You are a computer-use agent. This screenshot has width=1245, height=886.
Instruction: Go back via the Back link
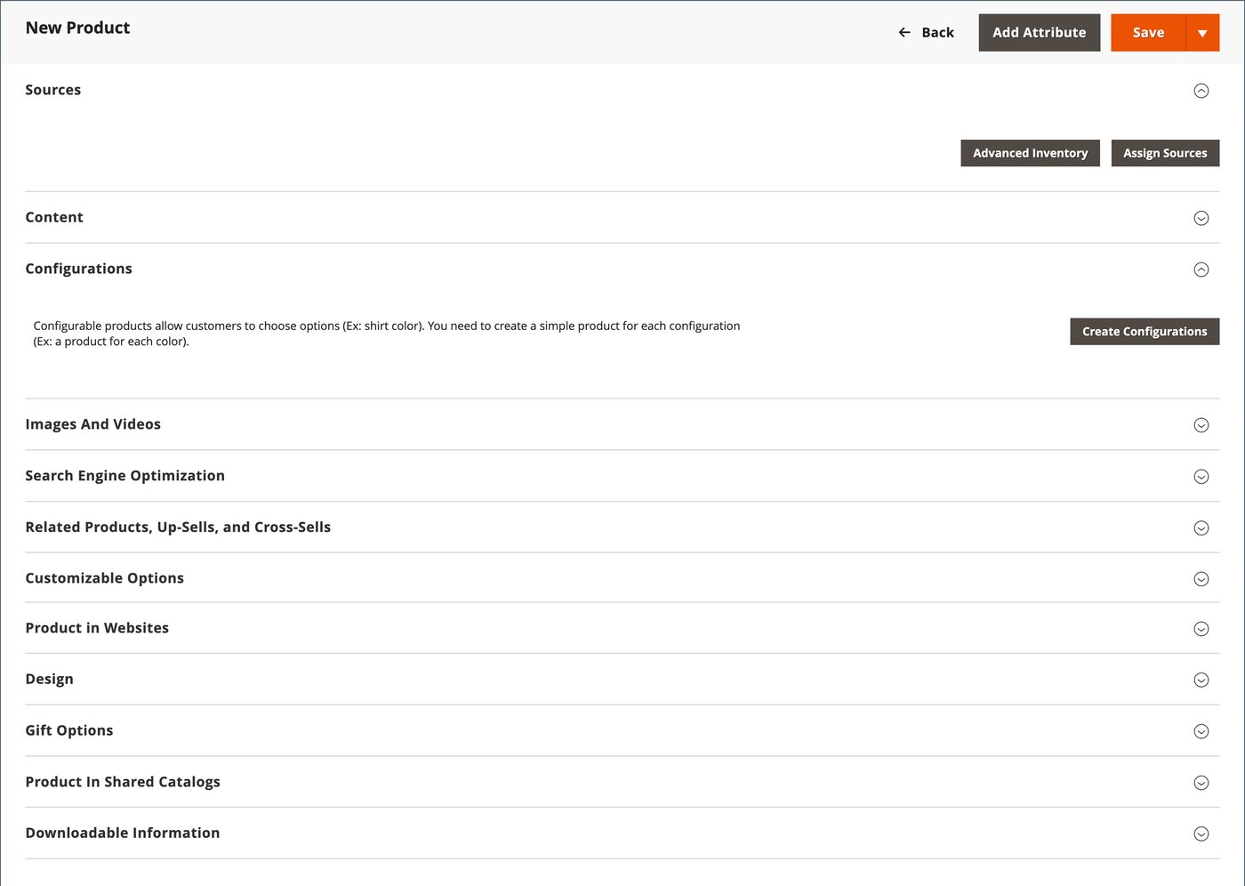[927, 32]
